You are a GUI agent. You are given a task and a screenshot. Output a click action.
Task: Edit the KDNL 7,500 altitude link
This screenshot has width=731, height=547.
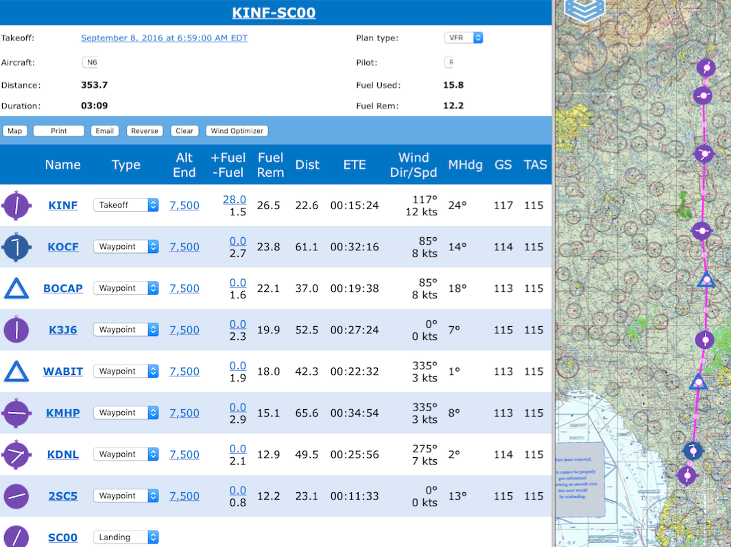(x=184, y=454)
